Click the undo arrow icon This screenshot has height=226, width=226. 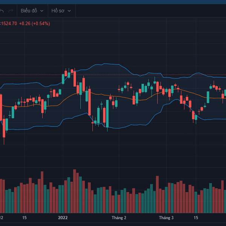(2, 11)
